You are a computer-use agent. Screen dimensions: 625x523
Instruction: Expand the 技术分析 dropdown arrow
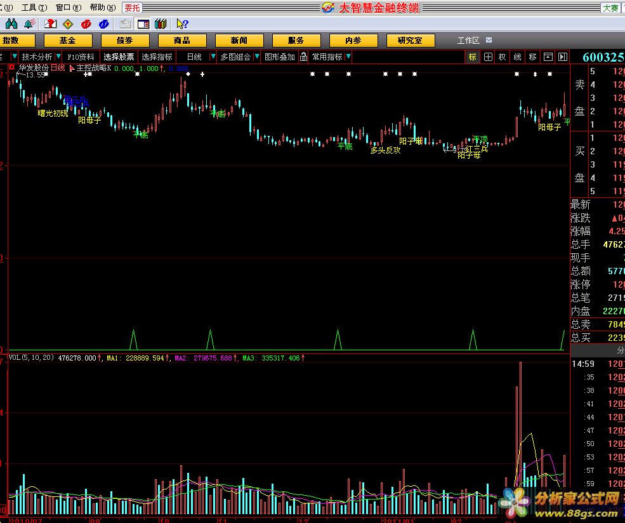pyautogui.click(x=58, y=56)
